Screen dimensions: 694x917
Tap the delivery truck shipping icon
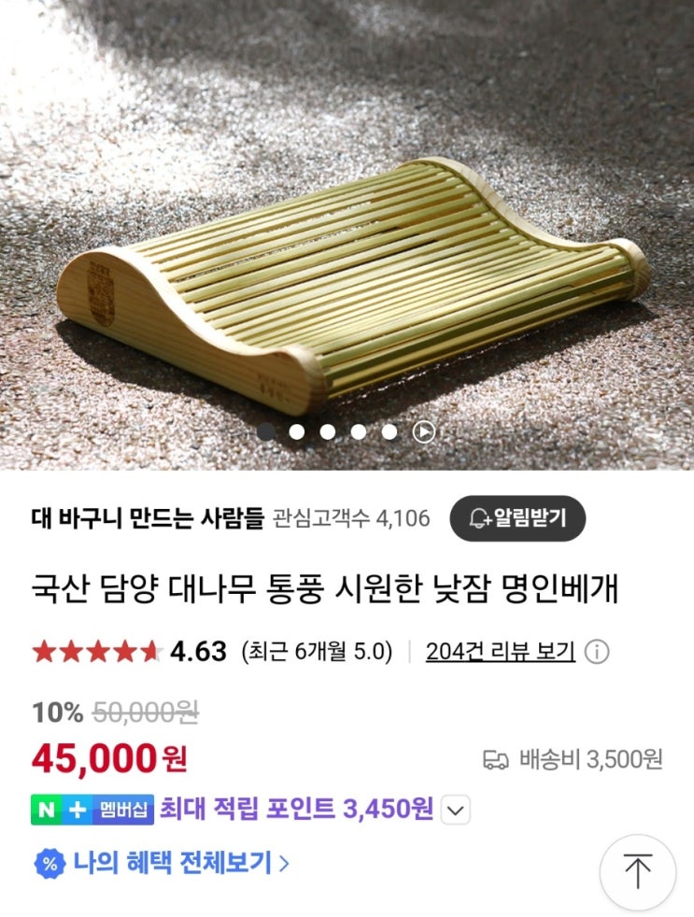(496, 760)
